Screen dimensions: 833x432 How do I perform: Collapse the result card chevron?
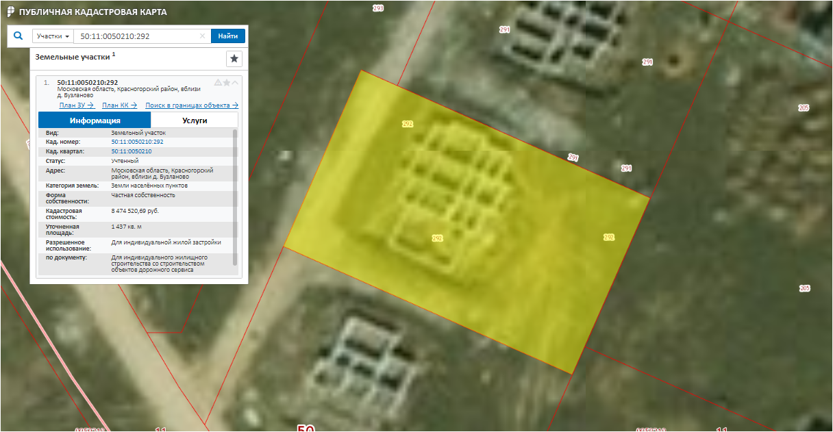[235, 83]
